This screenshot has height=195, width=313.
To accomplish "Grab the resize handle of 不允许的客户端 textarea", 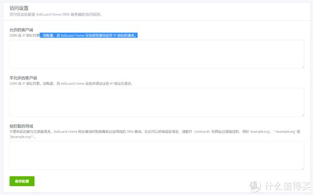I will coord(303,115).
